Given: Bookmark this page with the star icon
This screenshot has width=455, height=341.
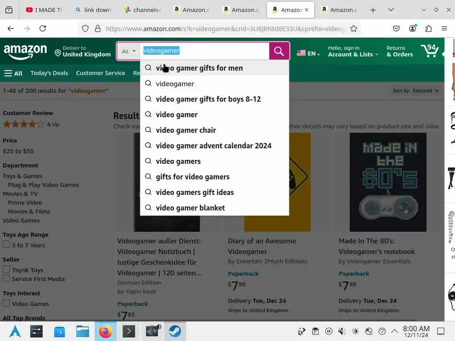Looking at the screenshot, I should [x=353, y=28].
